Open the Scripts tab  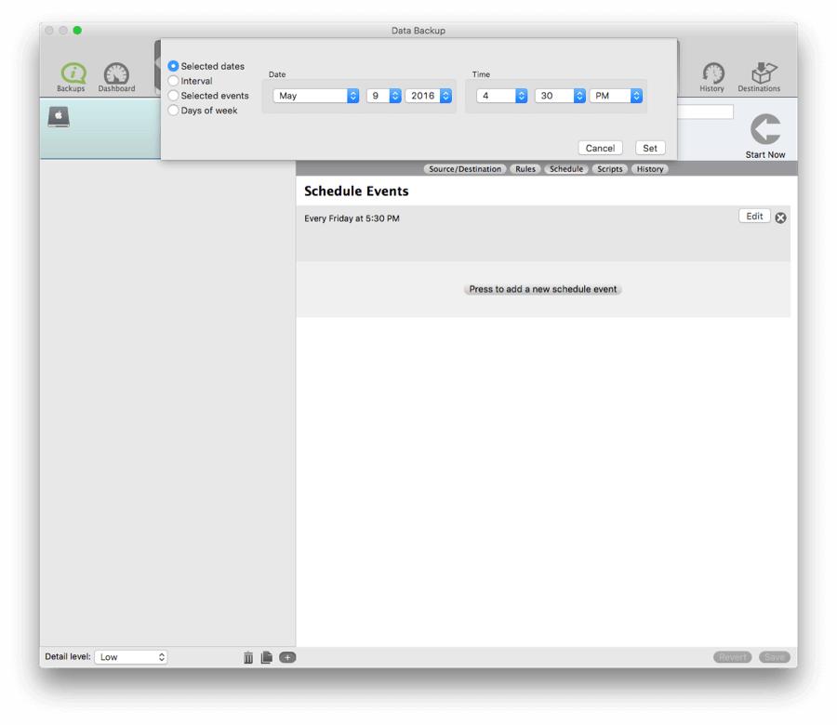tap(609, 168)
